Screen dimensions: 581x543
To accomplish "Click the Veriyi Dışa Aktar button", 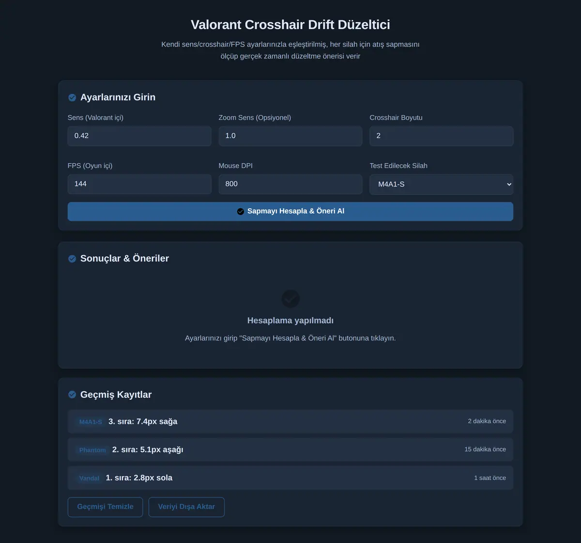I will point(186,507).
